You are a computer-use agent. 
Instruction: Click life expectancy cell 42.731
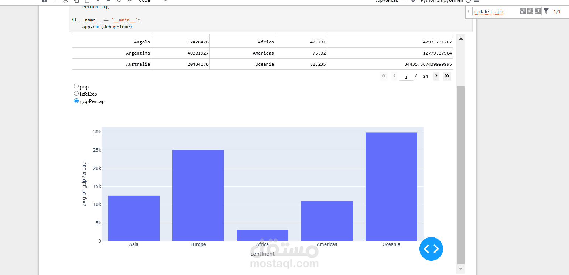[x=301, y=42]
